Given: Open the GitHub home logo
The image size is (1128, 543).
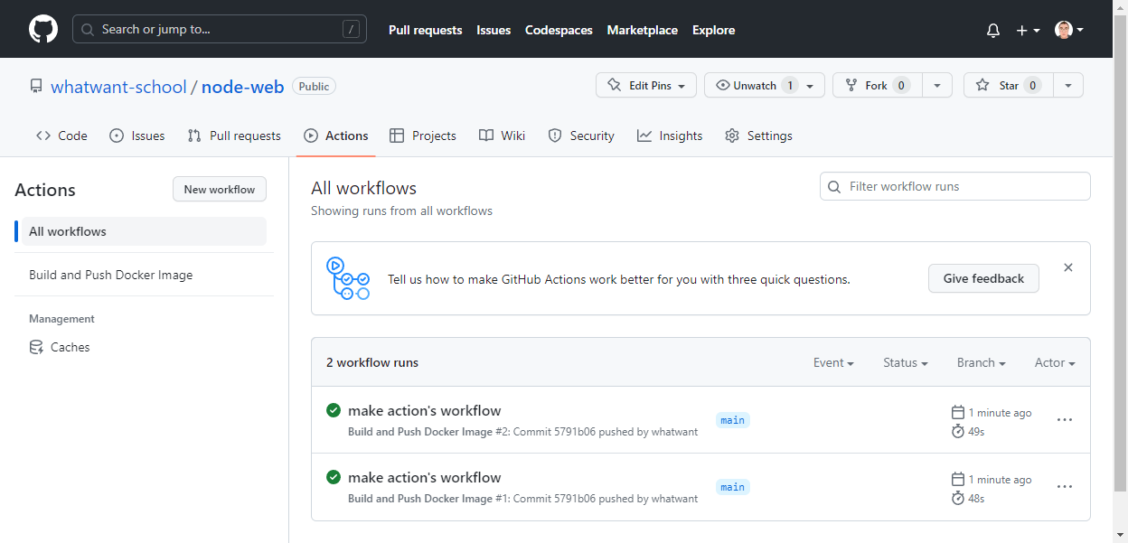Looking at the screenshot, I should (43, 29).
